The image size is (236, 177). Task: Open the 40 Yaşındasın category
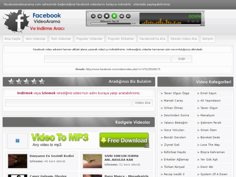tap(214, 101)
